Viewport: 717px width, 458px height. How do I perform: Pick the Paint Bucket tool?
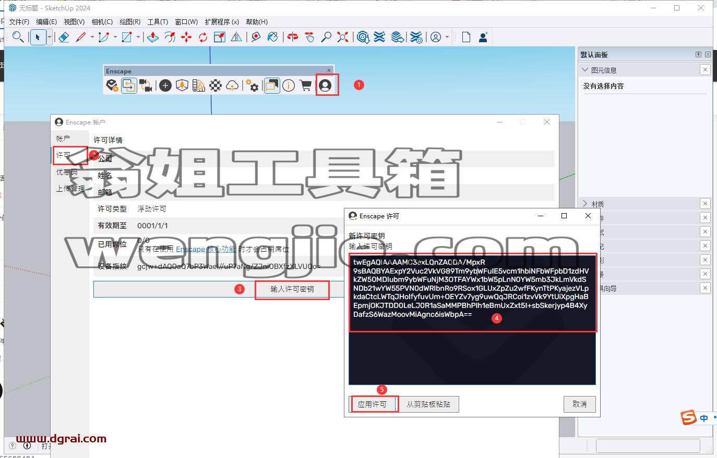272,37
